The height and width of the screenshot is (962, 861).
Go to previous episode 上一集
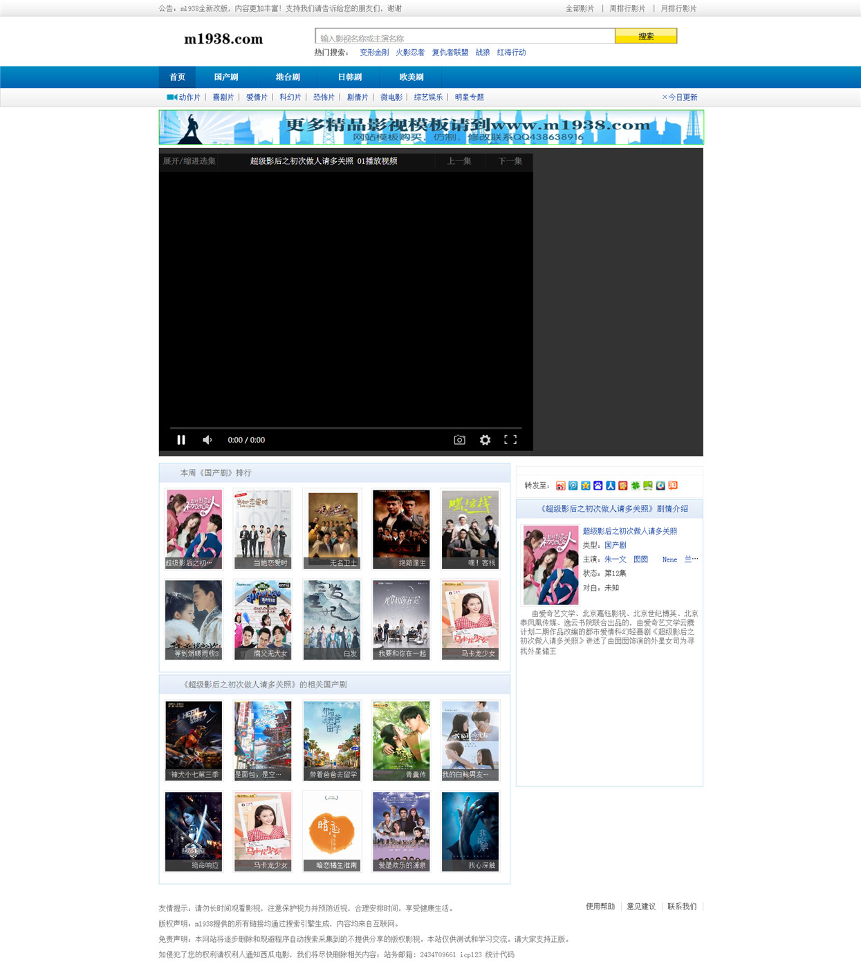(459, 161)
